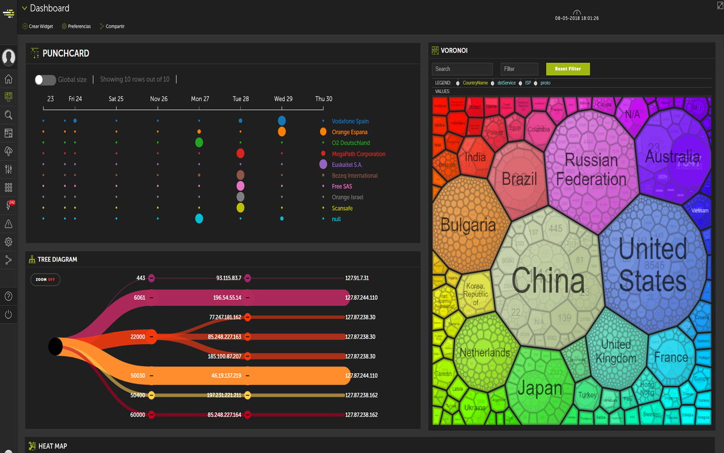Open the layout panels sidebar icon
Viewport: 724px width, 453px height.
coord(8,133)
